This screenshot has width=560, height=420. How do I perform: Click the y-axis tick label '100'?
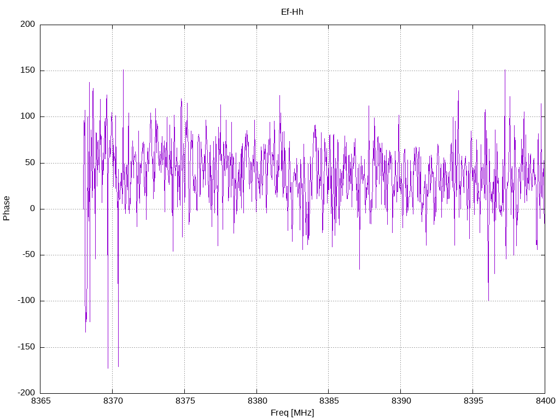(28, 116)
